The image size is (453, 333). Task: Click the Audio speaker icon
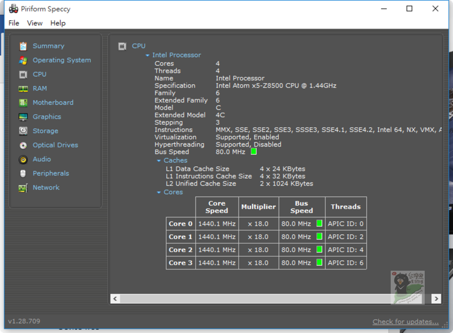[23, 159]
